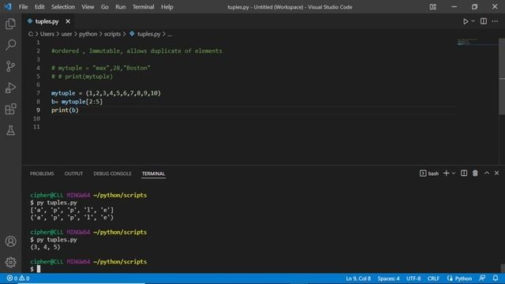Switch to the PROBLEMS panel tab
The height and width of the screenshot is (284, 505).
(42, 174)
